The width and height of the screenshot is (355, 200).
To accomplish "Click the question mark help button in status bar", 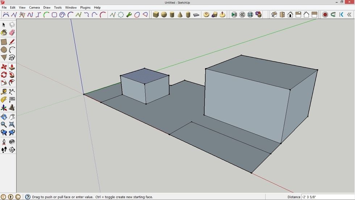I will coord(28,197).
